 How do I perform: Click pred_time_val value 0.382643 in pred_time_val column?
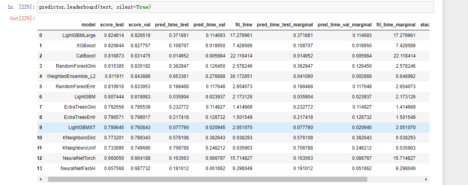coord(215,137)
